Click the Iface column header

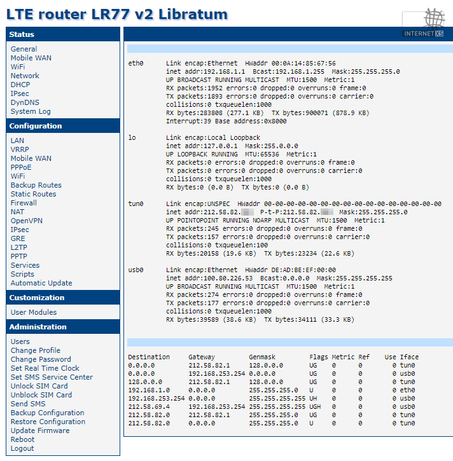(x=409, y=357)
